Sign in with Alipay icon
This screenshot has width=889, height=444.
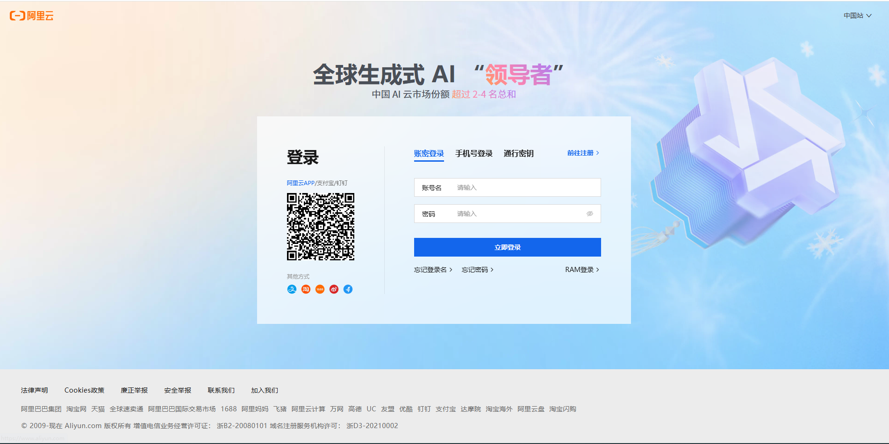click(x=292, y=289)
